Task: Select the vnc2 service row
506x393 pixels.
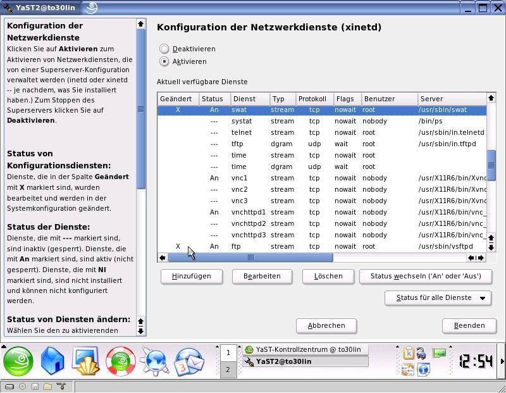Action: click(322, 189)
